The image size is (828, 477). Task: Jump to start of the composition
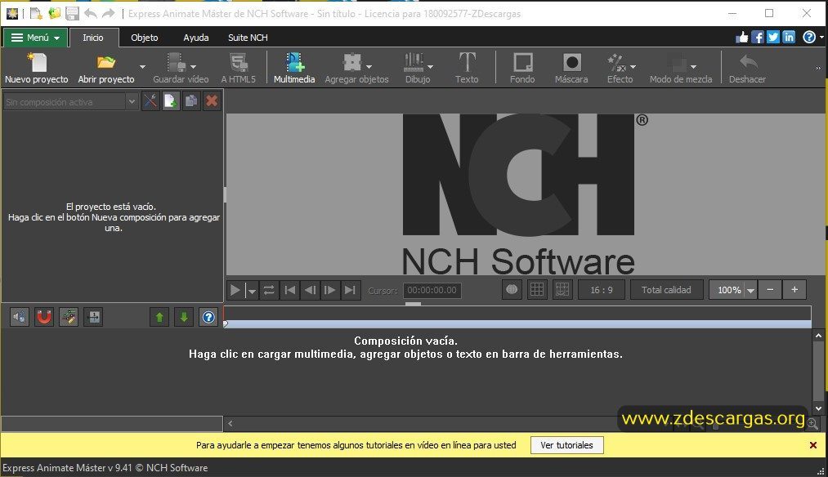pos(289,290)
